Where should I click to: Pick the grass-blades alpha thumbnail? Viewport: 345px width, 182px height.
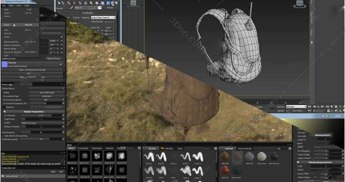point(109,170)
